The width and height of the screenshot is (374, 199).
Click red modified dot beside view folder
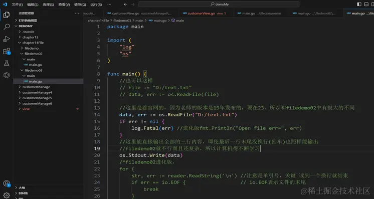coord(77,109)
